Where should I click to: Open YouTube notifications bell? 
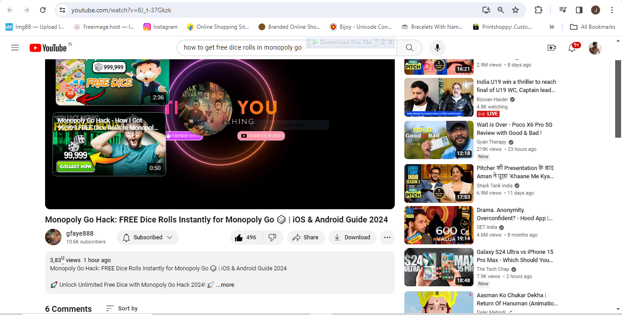(x=572, y=47)
